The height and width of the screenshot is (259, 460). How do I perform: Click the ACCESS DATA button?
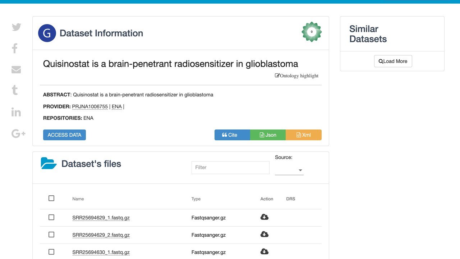point(64,135)
